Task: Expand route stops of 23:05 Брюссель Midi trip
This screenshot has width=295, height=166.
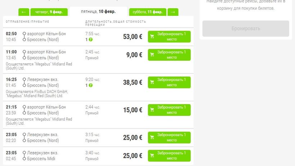Action: point(24,156)
